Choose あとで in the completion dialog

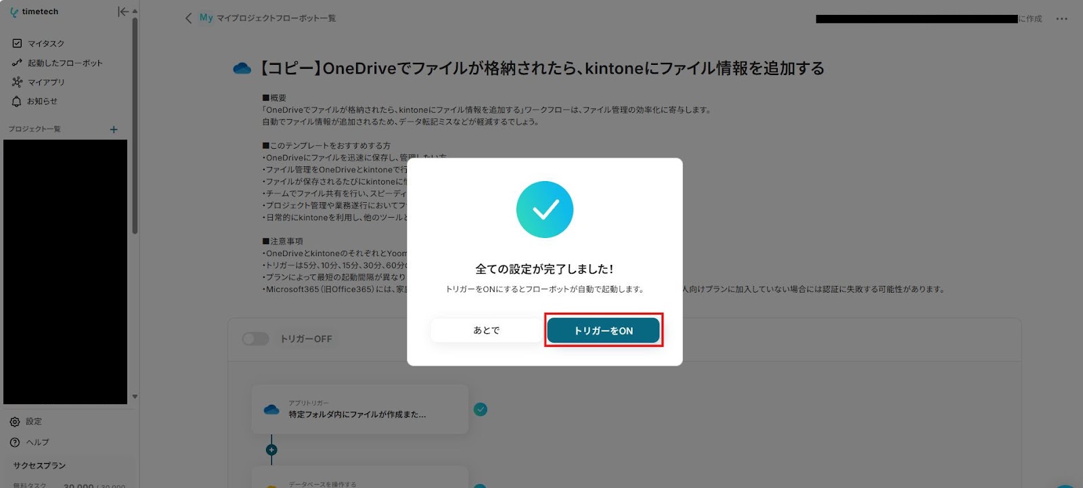(486, 331)
